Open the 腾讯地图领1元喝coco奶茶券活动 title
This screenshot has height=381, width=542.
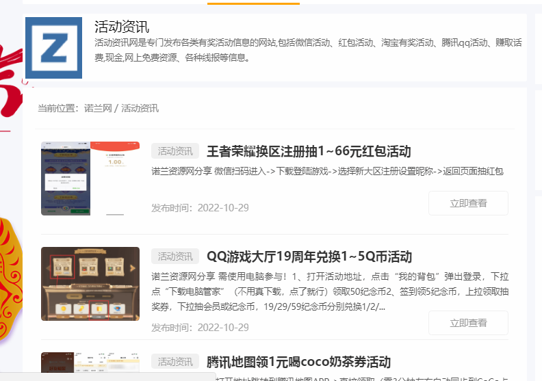click(x=298, y=362)
